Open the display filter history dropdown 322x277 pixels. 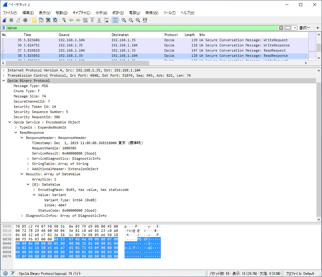295,28
